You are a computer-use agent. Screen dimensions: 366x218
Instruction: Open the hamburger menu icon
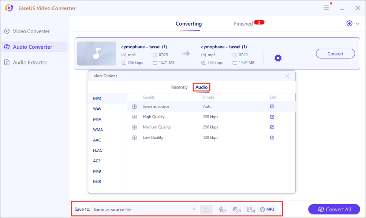click(x=326, y=8)
